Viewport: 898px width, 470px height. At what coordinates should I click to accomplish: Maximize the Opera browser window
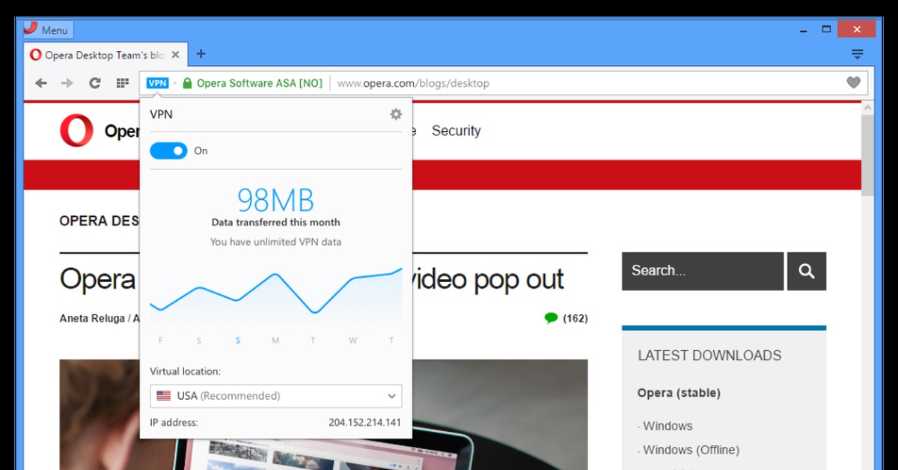click(x=826, y=30)
